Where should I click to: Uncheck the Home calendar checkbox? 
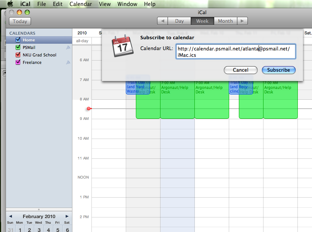pos(18,40)
